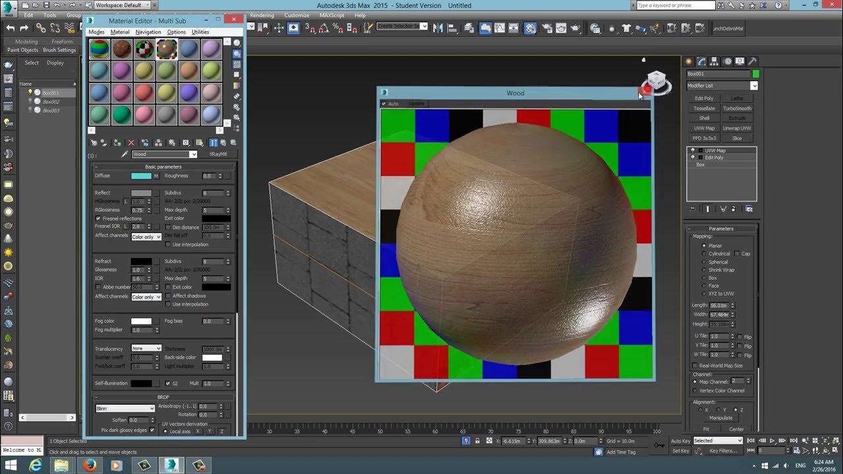Viewport: 843px width, 474px height.
Task: Open Navigation menu in Material Editor
Action: 148,32
